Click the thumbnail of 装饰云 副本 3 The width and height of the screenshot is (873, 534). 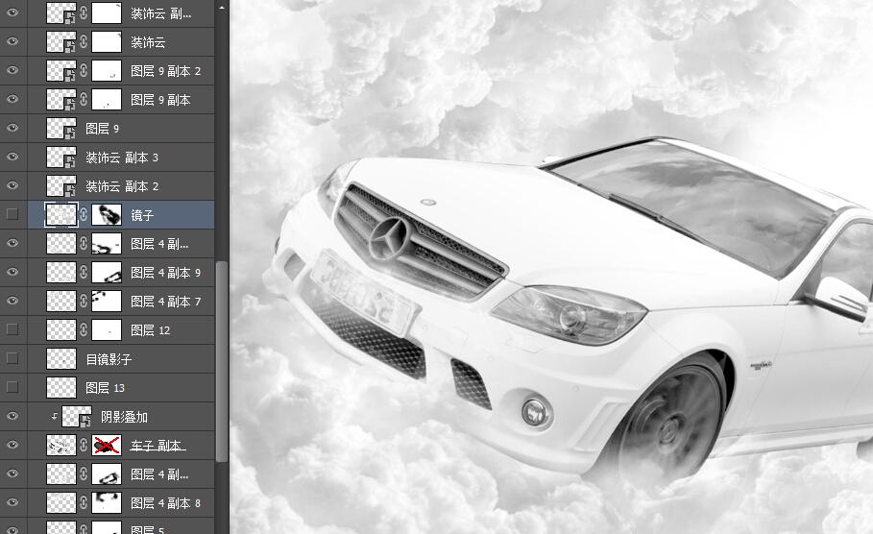(61, 157)
